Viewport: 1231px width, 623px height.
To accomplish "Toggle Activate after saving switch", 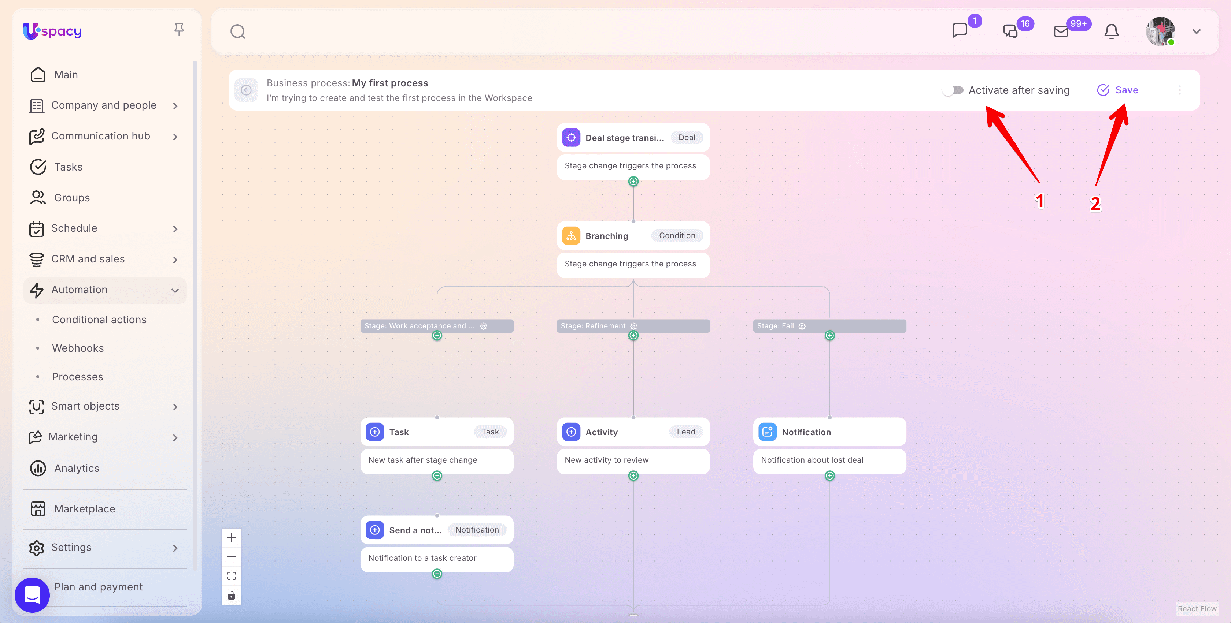I will pyautogui.click(x=953, y=90).
